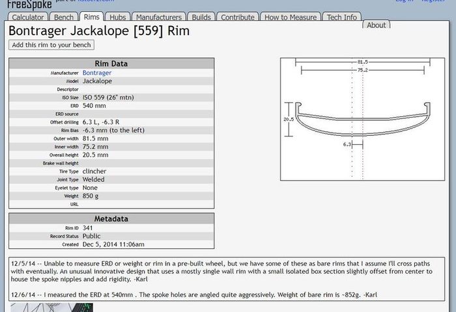Go to the Manufacturers tab
Viewport: 456px width, 312px height.
[x=159, y=17]
